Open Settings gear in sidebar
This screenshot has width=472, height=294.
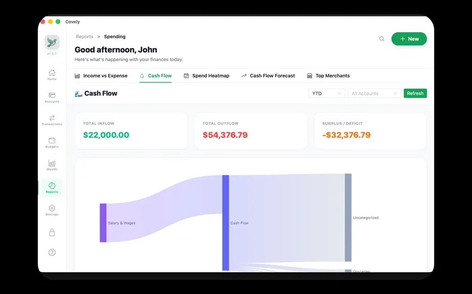tap(52, 210)
